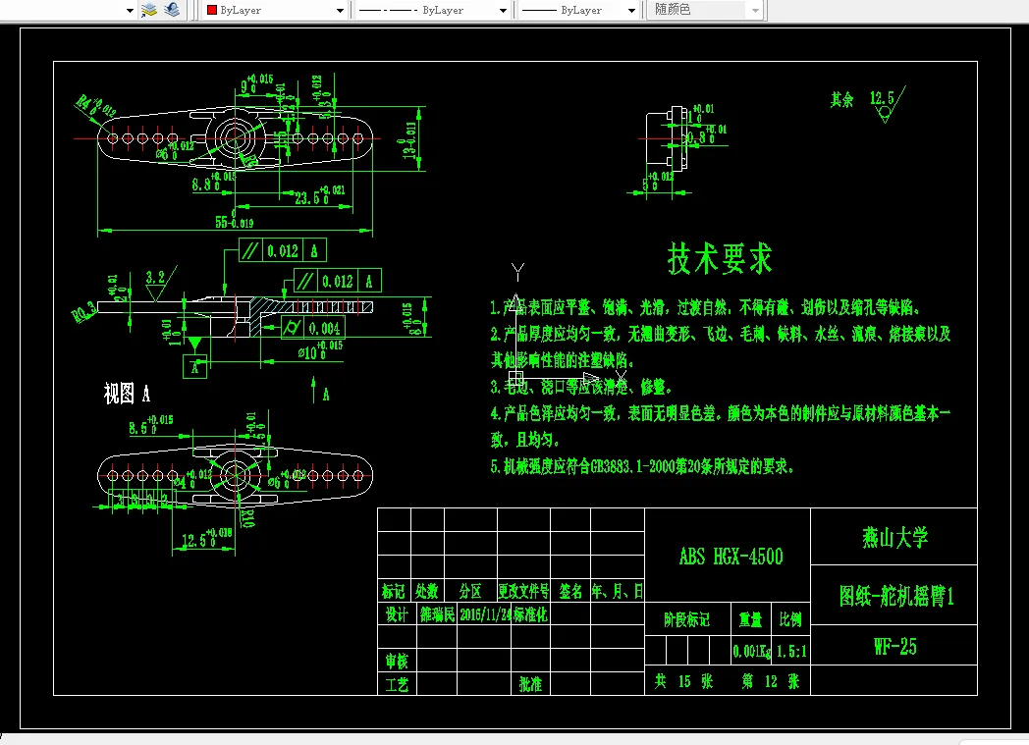Select the 分区 title block cell
This screenshot has height=745, width=1029.
(470, 592)
